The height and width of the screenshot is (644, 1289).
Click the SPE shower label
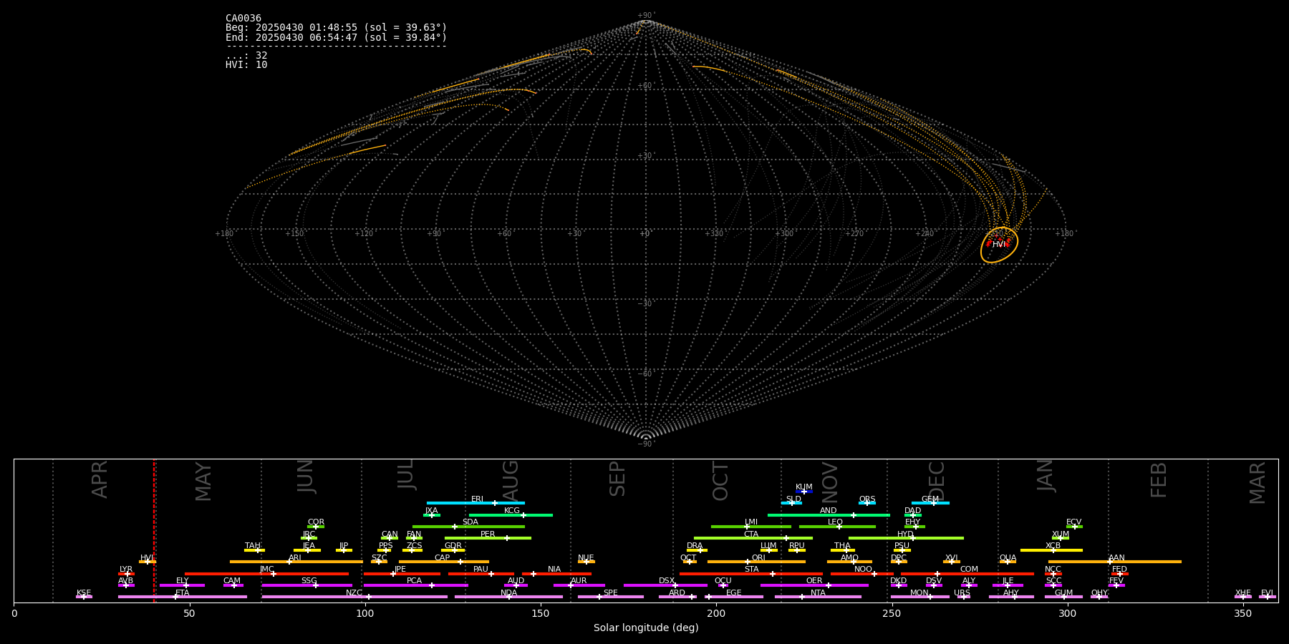611,593
